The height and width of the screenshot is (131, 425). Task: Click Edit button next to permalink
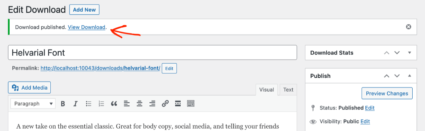[x=169, y=68]
